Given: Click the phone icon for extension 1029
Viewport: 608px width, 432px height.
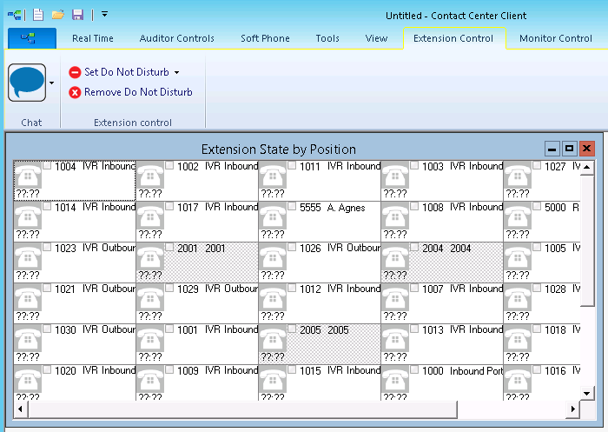Looking at the screenshot, I should pyautogui.click(x=150, y=298).
